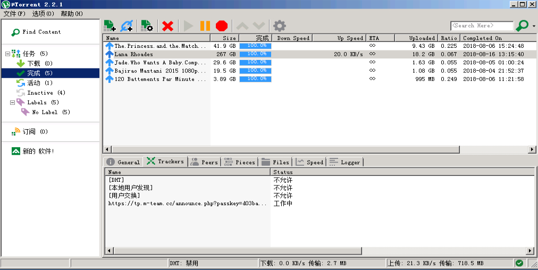Open the 文件(F) menu
The image size is (538, 270).
(14, 14)
